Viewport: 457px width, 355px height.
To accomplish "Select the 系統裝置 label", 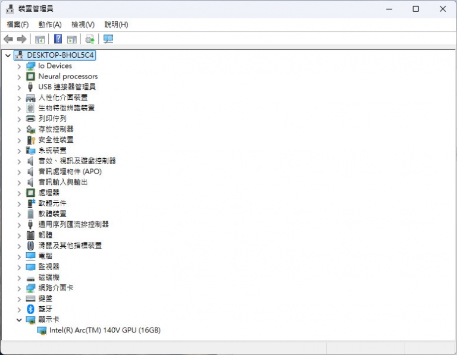I will [x=52, y=150].
